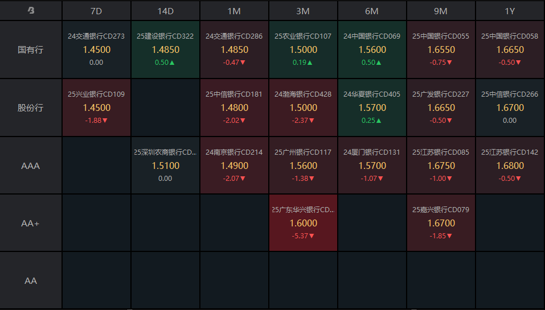Click the AA+ row label
This screenshot has width=545, height=310.
click(31, 223)
